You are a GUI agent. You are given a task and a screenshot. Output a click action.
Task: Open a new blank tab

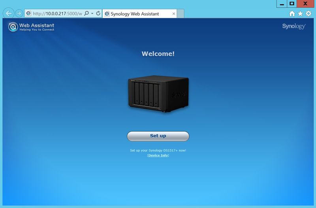coord(181,14)
